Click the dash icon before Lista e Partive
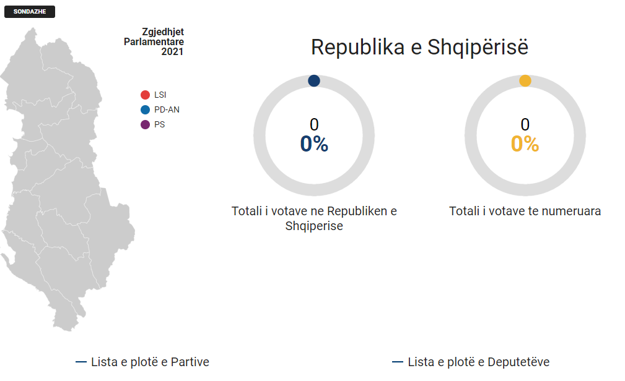The image size is (625, 381). [81, 362]
